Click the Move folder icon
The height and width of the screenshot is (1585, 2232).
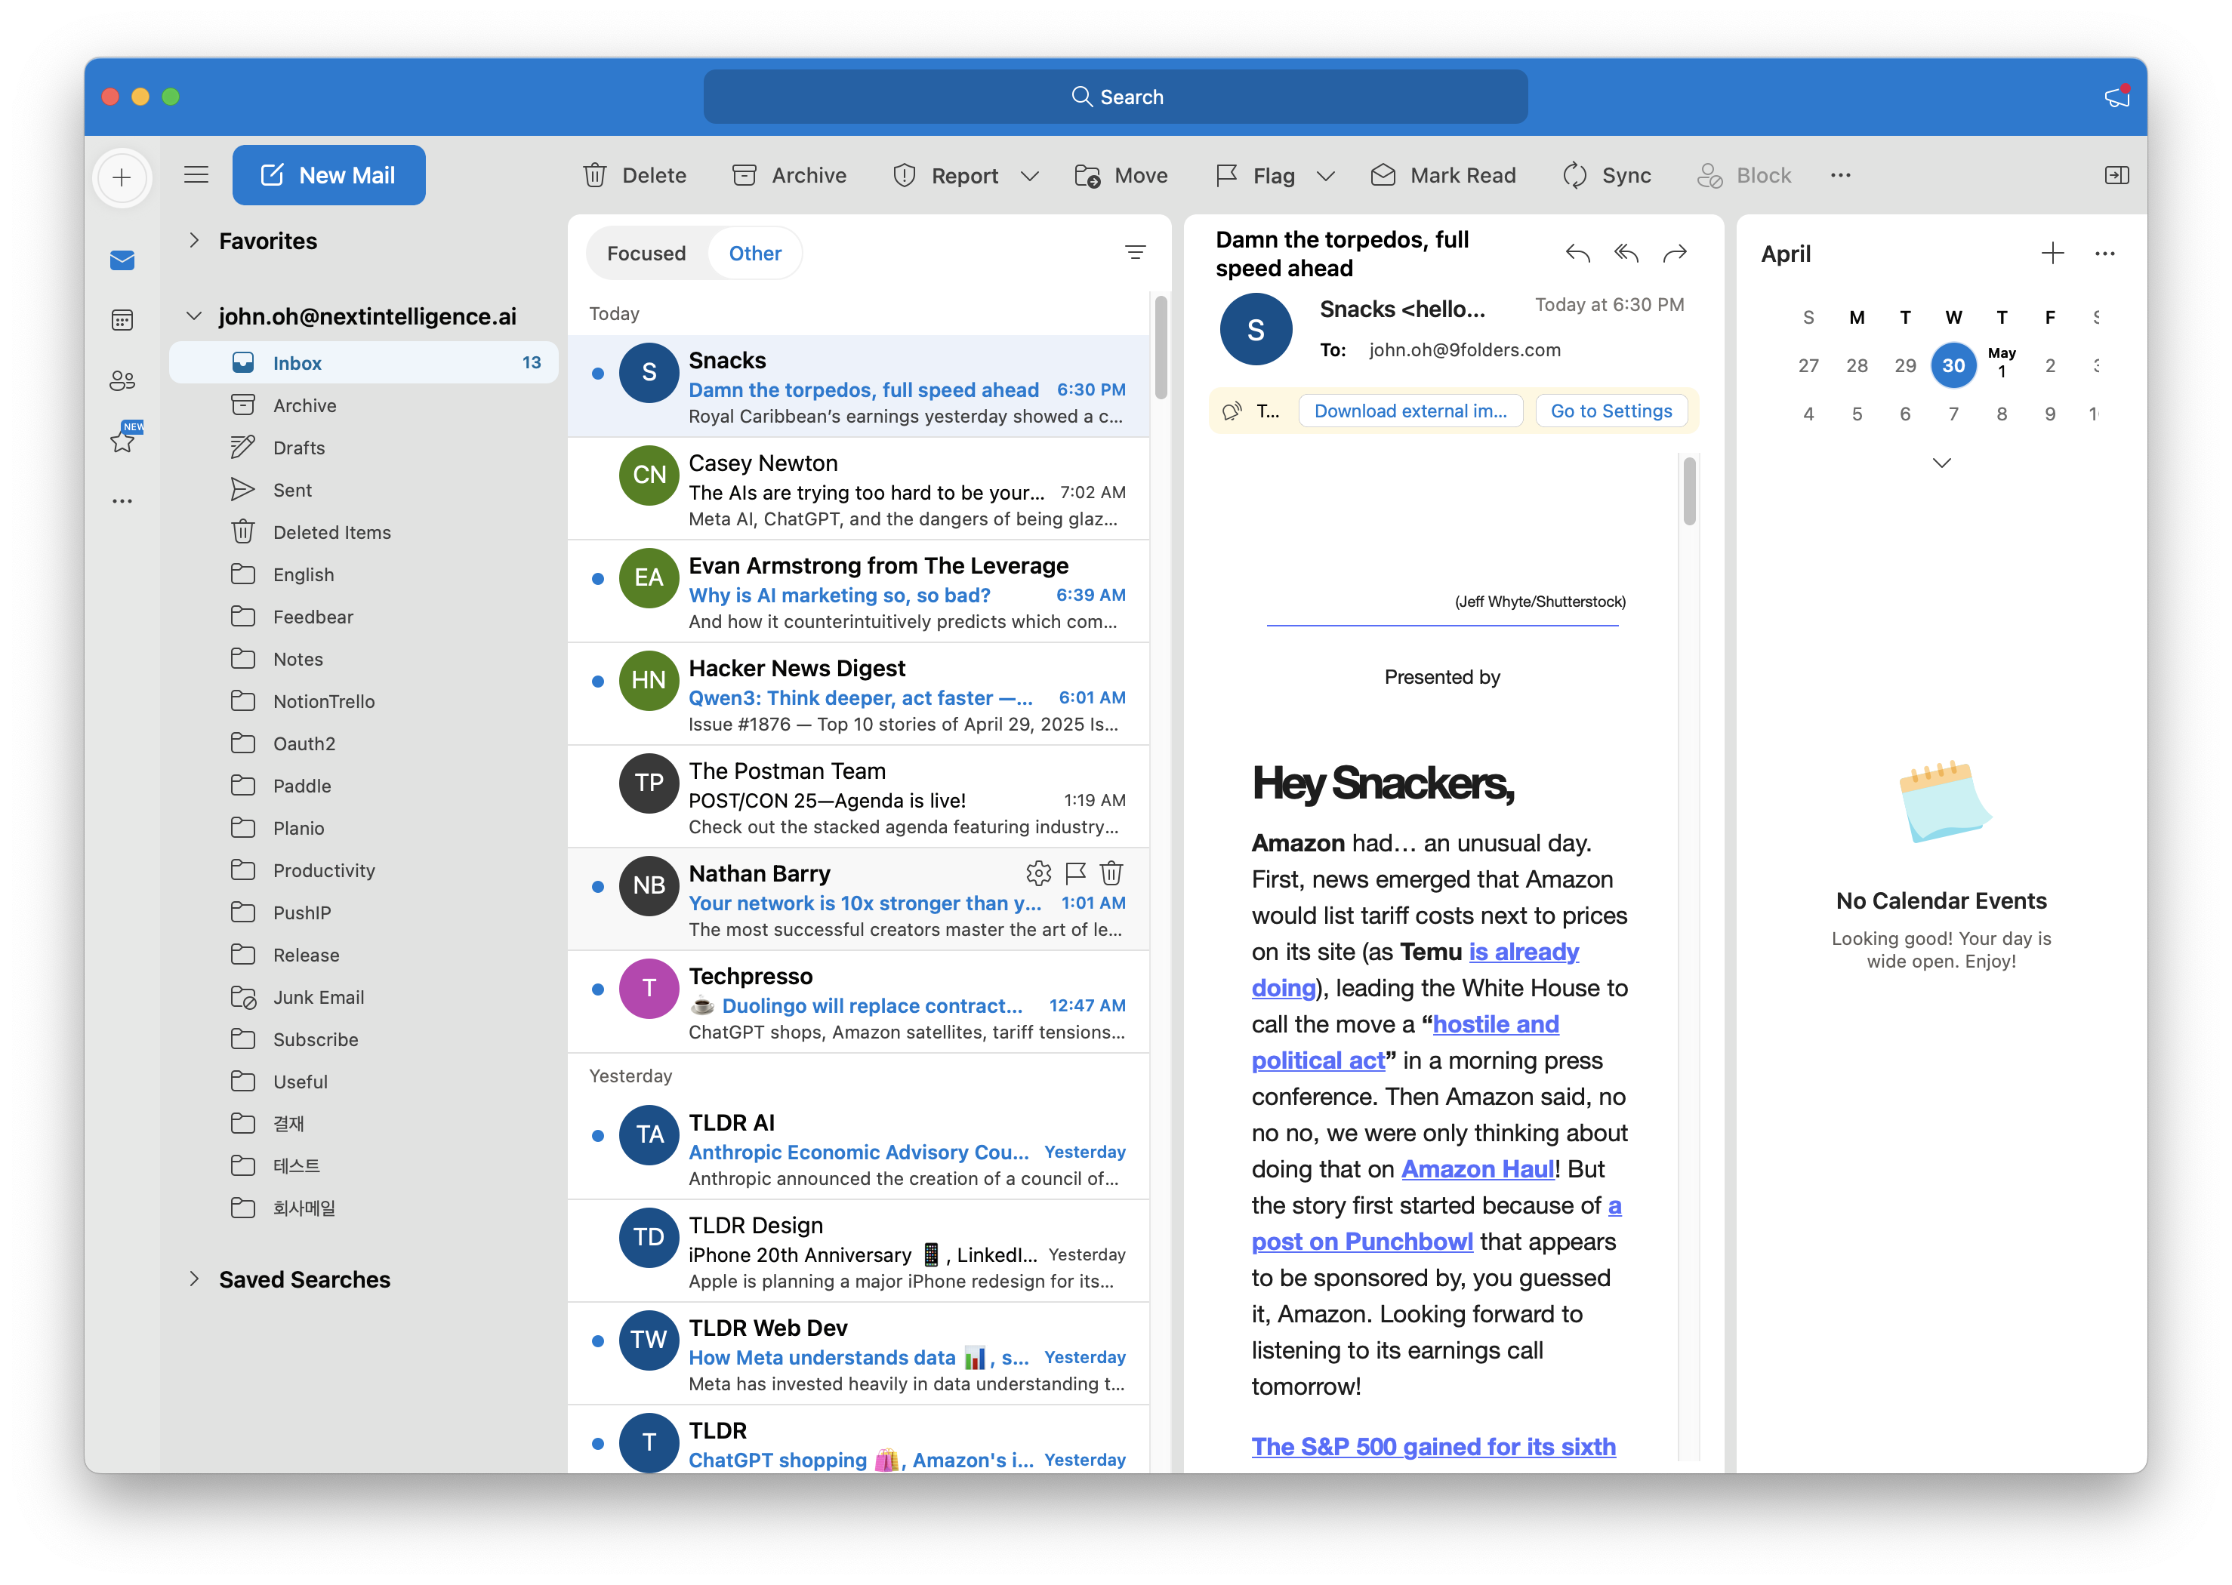[x=1087, y=174]
